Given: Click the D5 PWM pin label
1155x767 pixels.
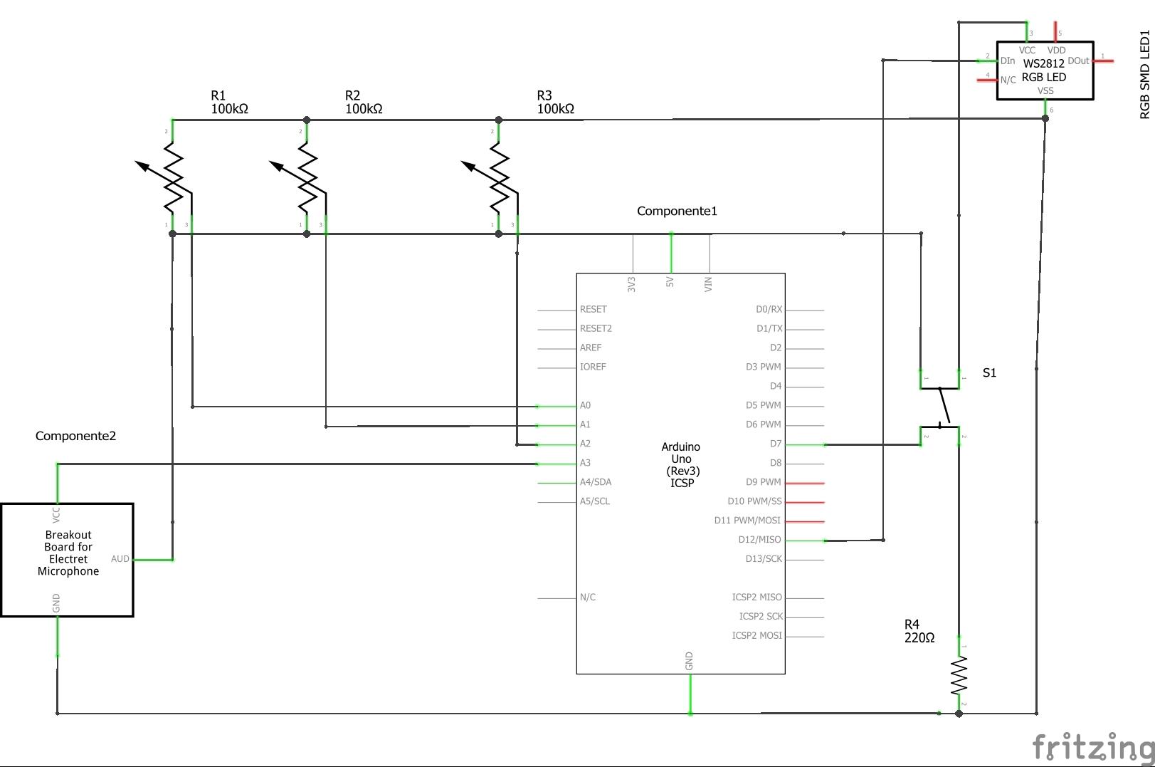Looking at the screenshot, I should (764, 405).
